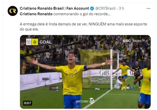Click the GiB advertising board

104,73
